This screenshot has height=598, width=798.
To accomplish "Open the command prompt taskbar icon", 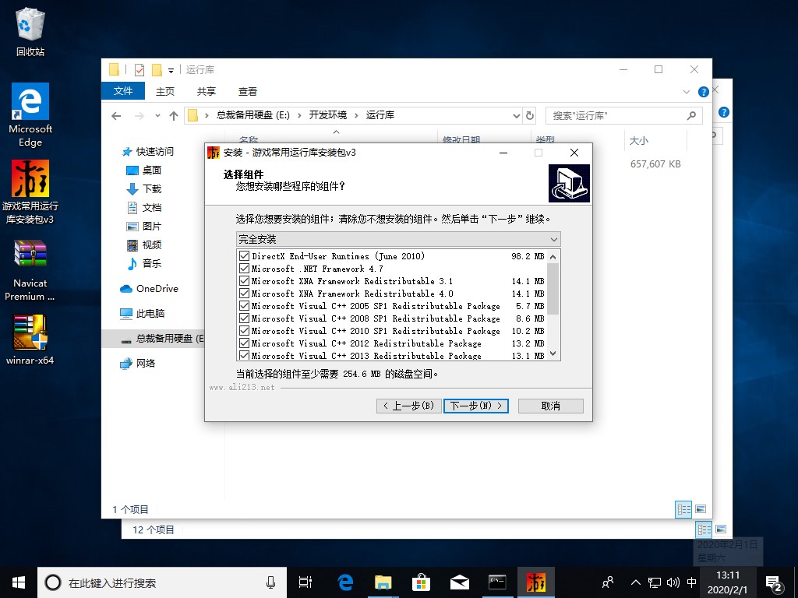I will click(497, 582).
